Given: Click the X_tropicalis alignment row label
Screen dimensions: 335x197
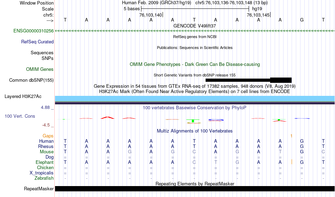Looking at the screenshot, I should [42, 173].
